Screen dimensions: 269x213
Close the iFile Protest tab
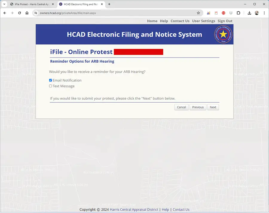tap(53, 4)
